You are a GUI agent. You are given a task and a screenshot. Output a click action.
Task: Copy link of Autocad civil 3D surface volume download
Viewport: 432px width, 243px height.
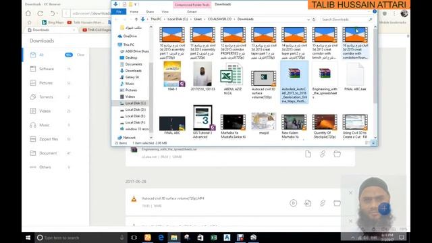coord(323,203)
